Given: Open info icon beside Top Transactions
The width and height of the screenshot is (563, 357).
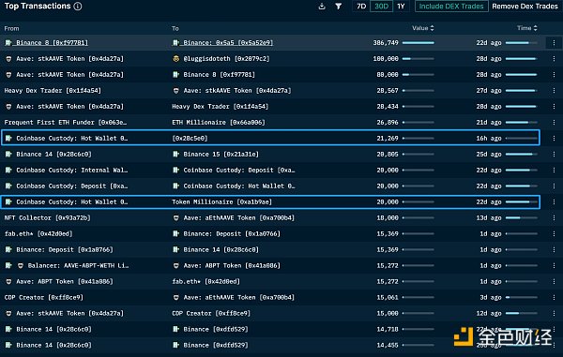Looking at the screenshot, I should (x=78, y=7).
